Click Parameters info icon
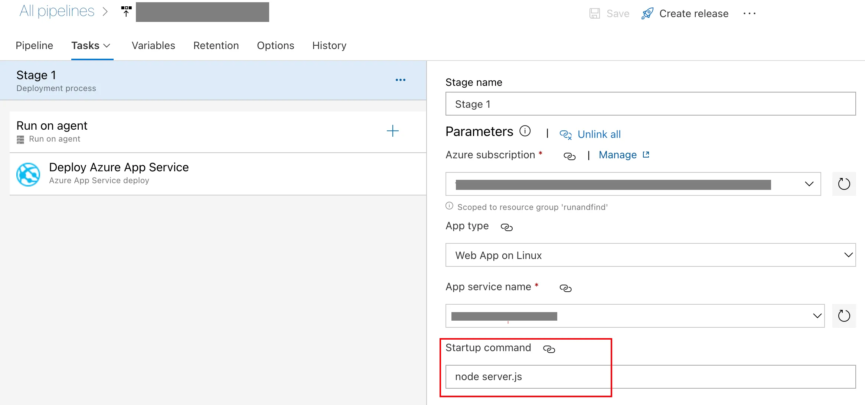 [x=525, y=131]
